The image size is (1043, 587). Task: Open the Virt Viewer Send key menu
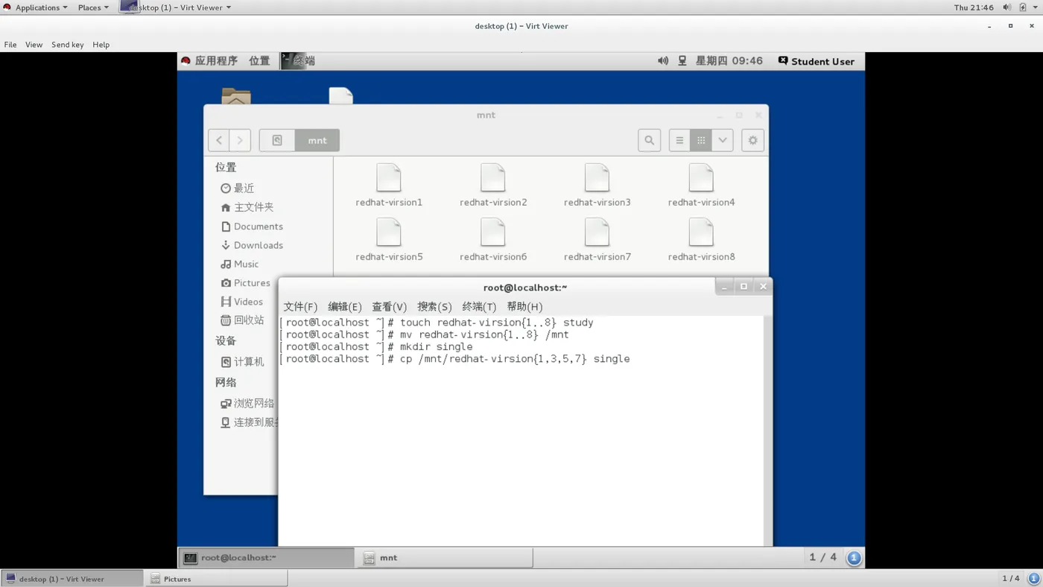pos(68,45)
